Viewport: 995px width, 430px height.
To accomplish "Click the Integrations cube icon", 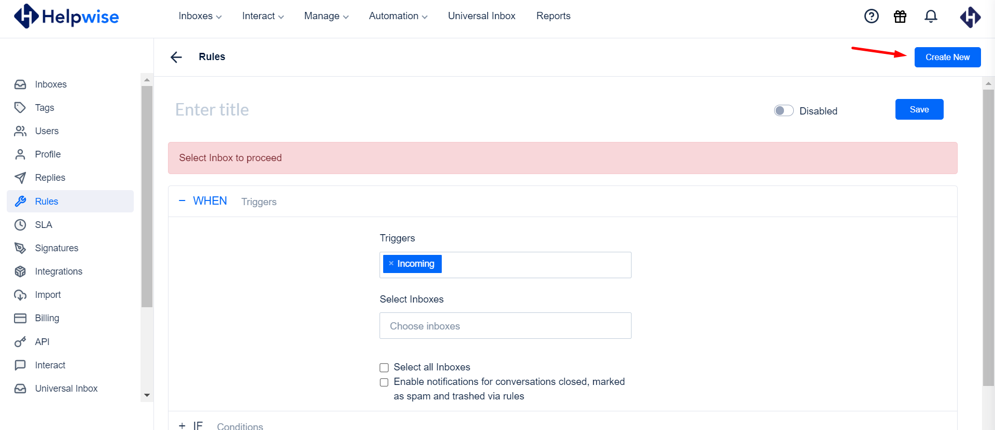I will (20, 271).
